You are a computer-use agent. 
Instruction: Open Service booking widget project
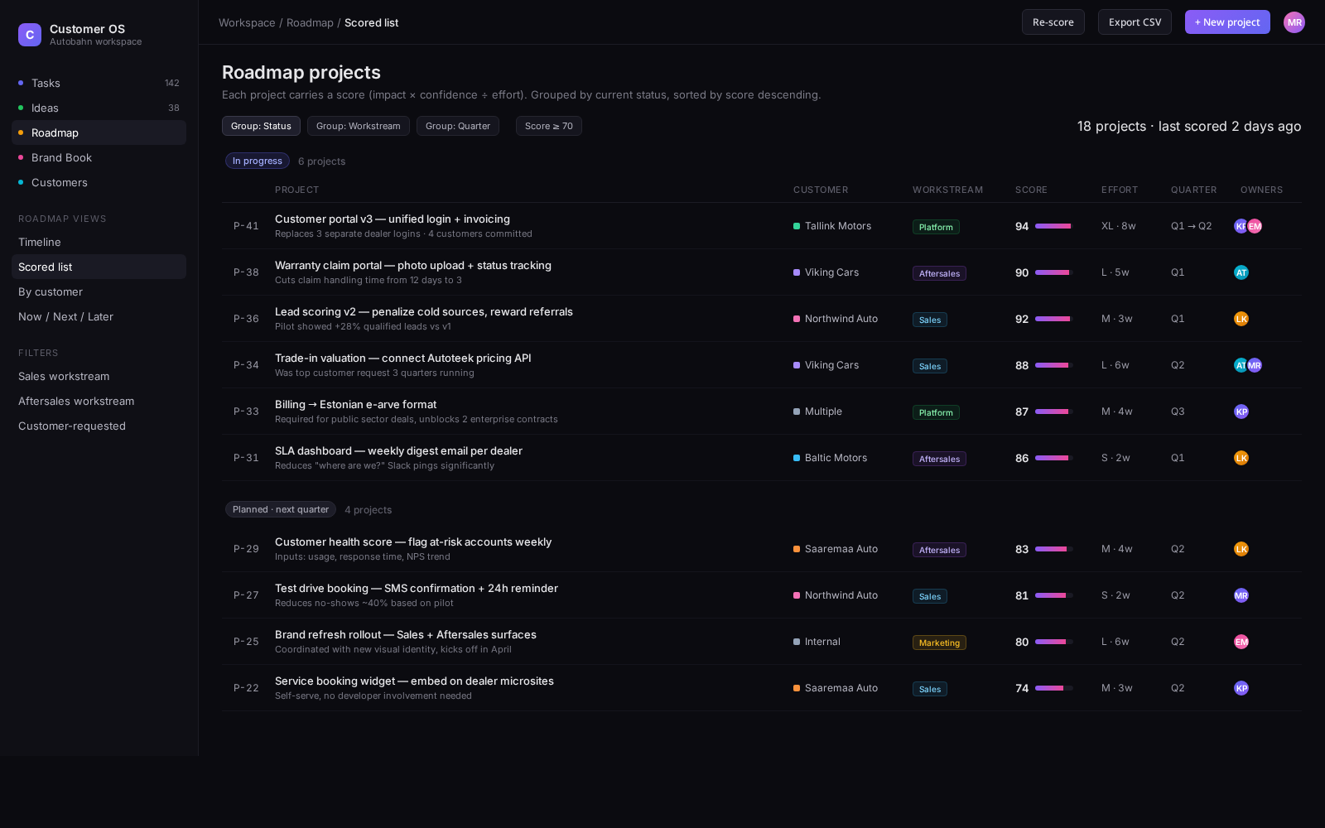coord(414,681)
